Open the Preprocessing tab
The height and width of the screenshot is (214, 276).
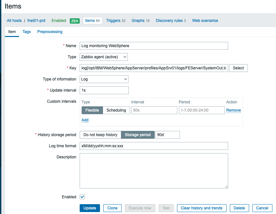(50, 32)
